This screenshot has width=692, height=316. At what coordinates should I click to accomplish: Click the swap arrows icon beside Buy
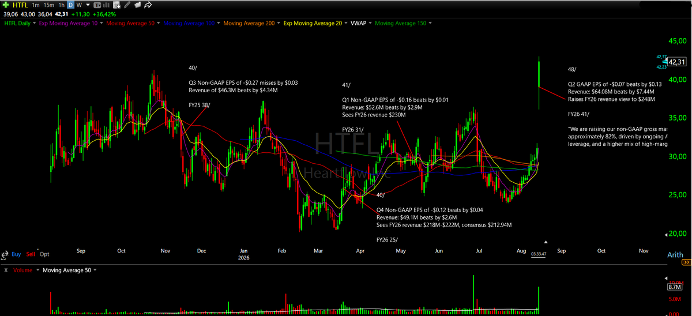pos(5,254)
